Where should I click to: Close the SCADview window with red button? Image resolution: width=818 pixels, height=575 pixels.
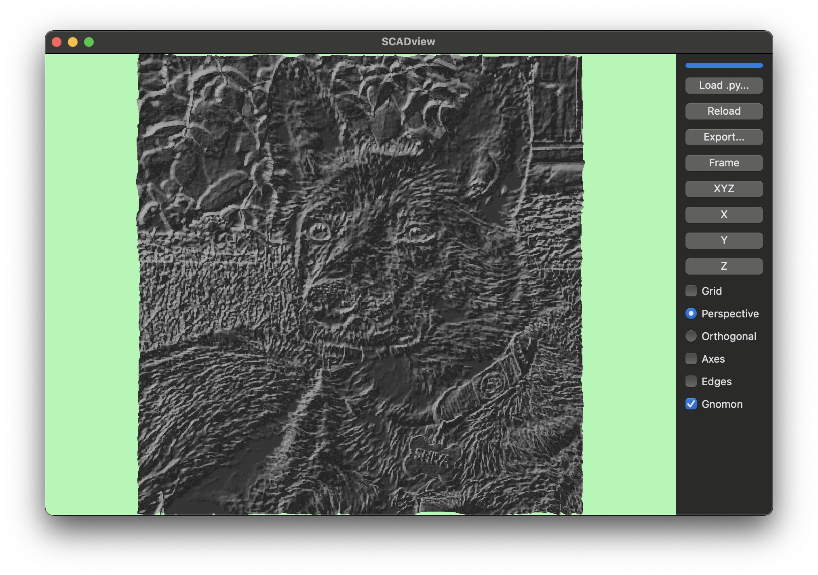tap(57, 42)
